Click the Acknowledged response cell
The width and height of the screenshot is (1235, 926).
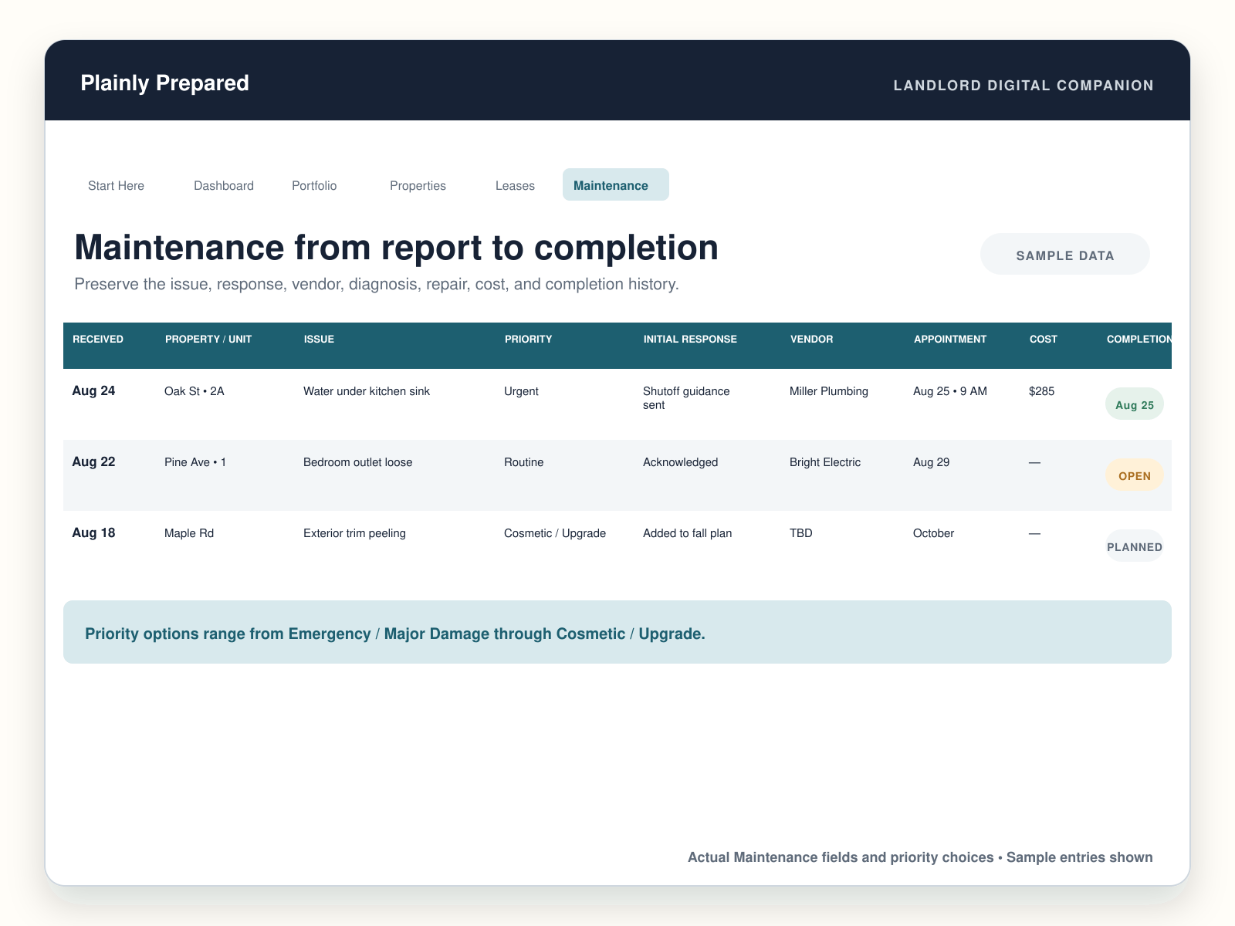681,462
